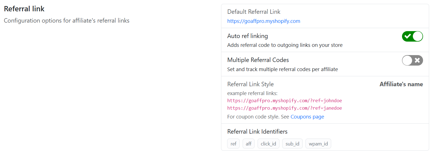Screen dimensions: 433x154
Task: Click the Default Referral Link label
Action: click(x=254, y=12)
